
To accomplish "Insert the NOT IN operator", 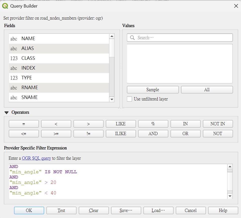I will pyautogui.click(x=218, y=124).
